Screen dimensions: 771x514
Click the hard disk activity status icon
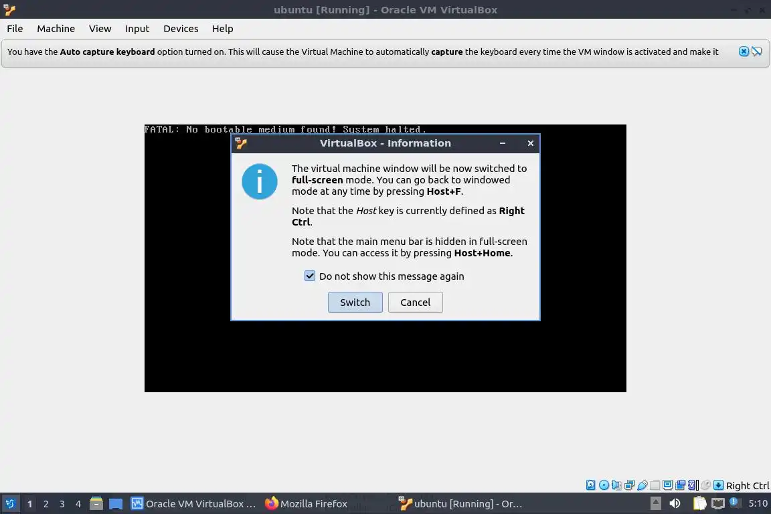590,485
